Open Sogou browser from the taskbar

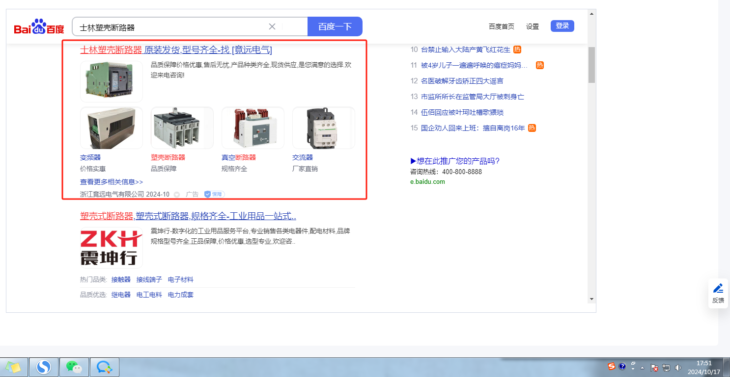tap(44, 367)
